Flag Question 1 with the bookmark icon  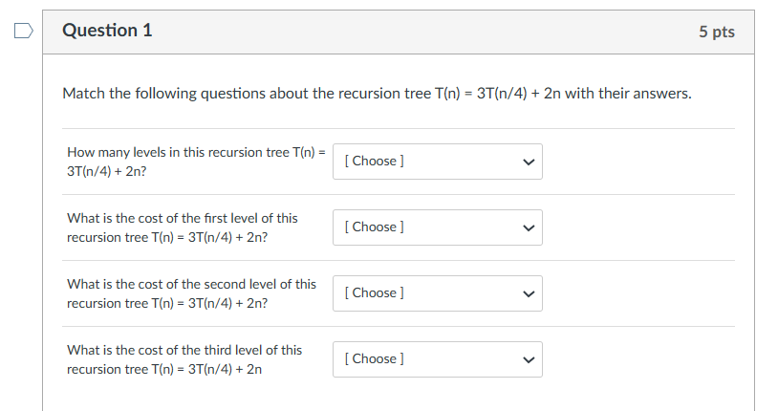(22, 32)
